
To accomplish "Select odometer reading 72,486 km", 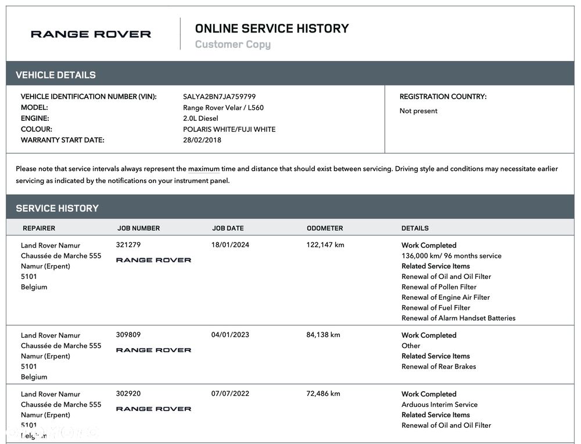I will coord(323,393).
